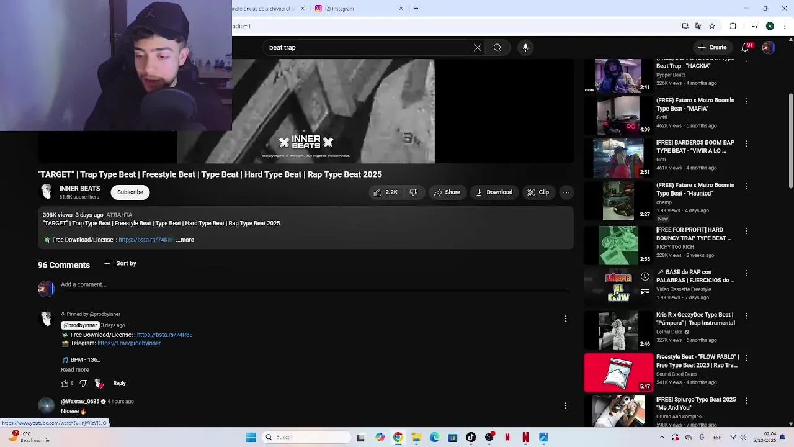Reply to the pinned comment

pyautogui.click(x=119, y=384)
